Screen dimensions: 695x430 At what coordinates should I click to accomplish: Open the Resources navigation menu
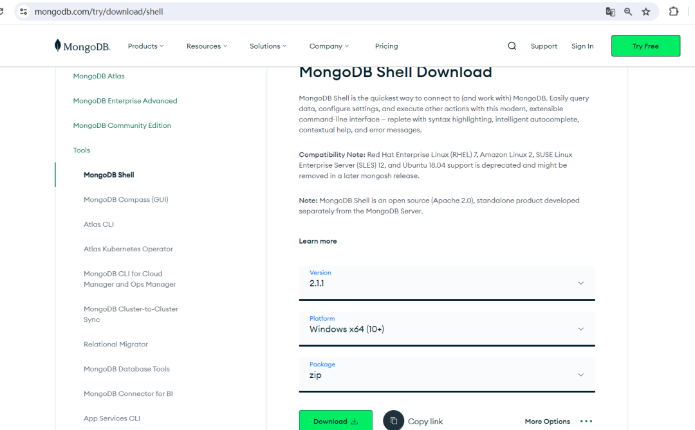pos(207,46)
